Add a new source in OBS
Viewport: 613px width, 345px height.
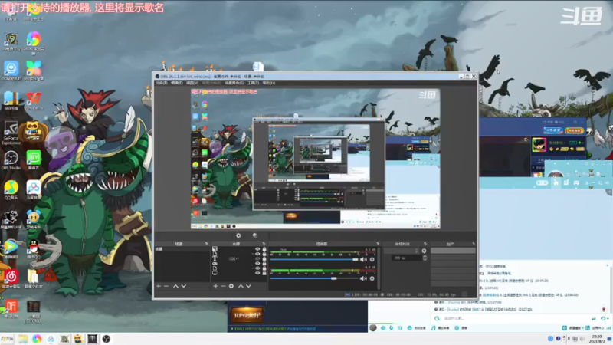click(215, 286)
